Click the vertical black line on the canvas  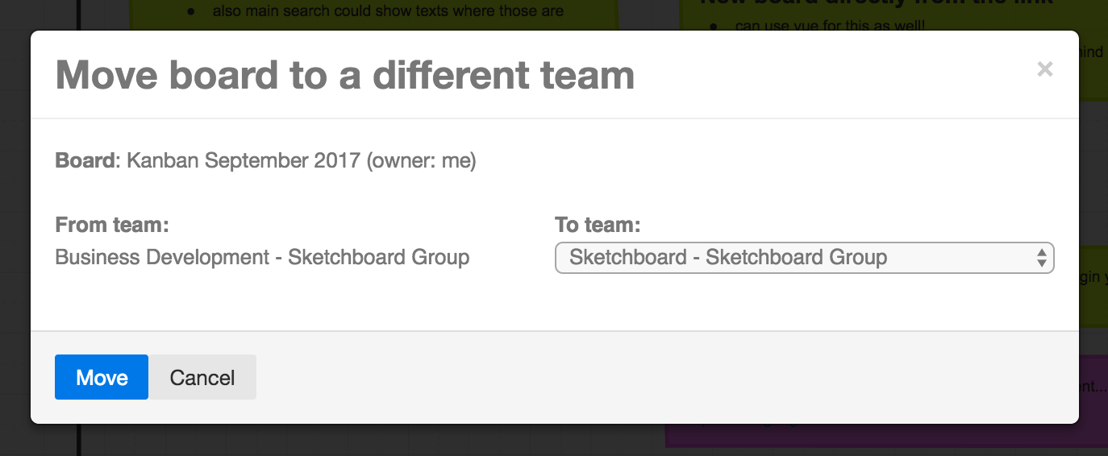pyautogui.click(x=79, y=440)
